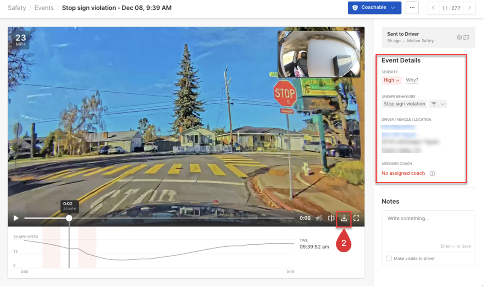Screen dimensions: 483x286
Task: Enter fullscreen video mode
Action: (356, 218)
